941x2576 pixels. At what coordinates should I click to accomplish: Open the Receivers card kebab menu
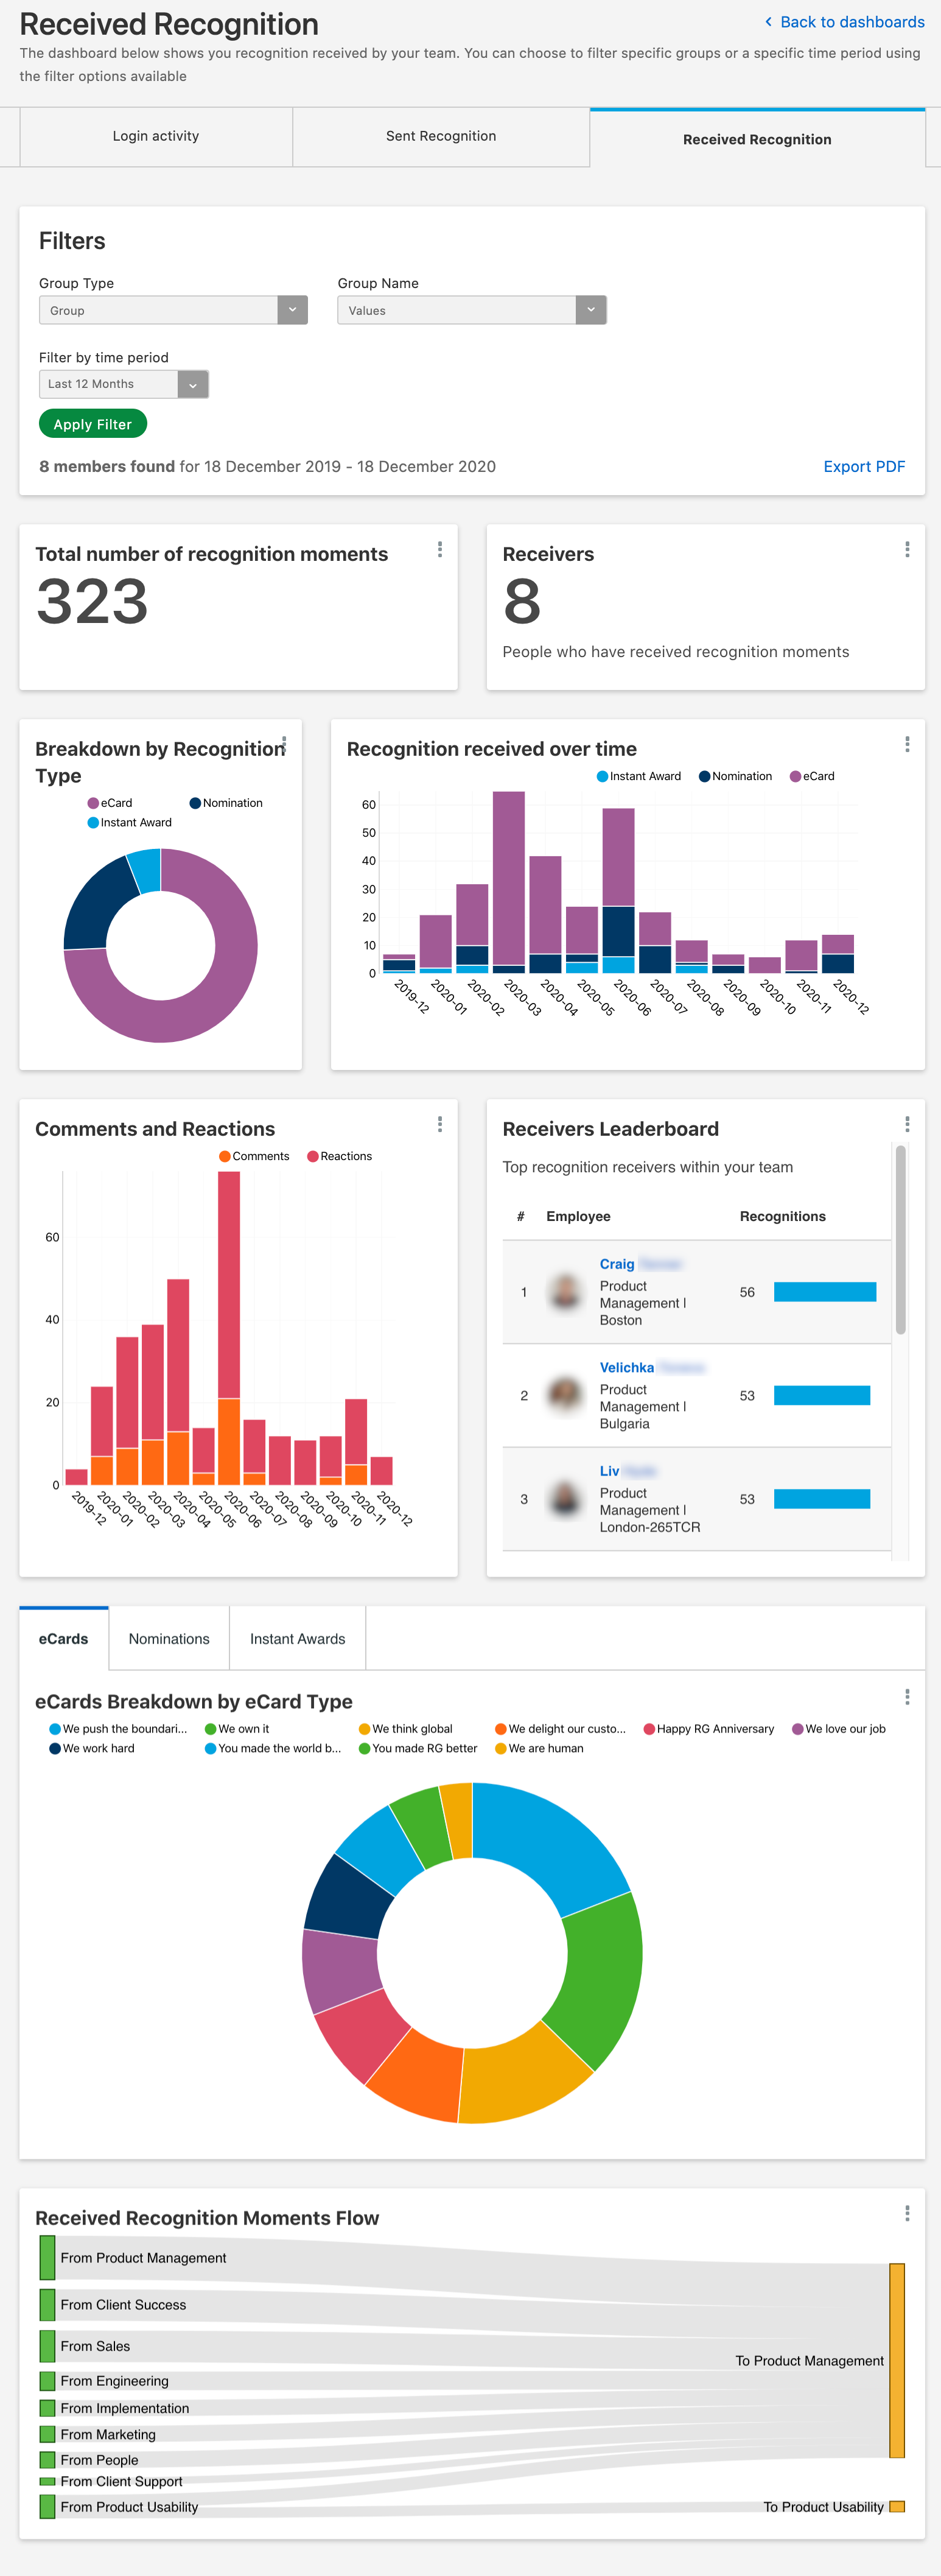click(x=907, y=549)
